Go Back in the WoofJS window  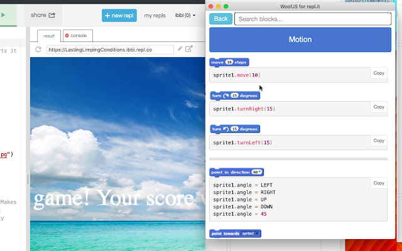coord(220,19)
